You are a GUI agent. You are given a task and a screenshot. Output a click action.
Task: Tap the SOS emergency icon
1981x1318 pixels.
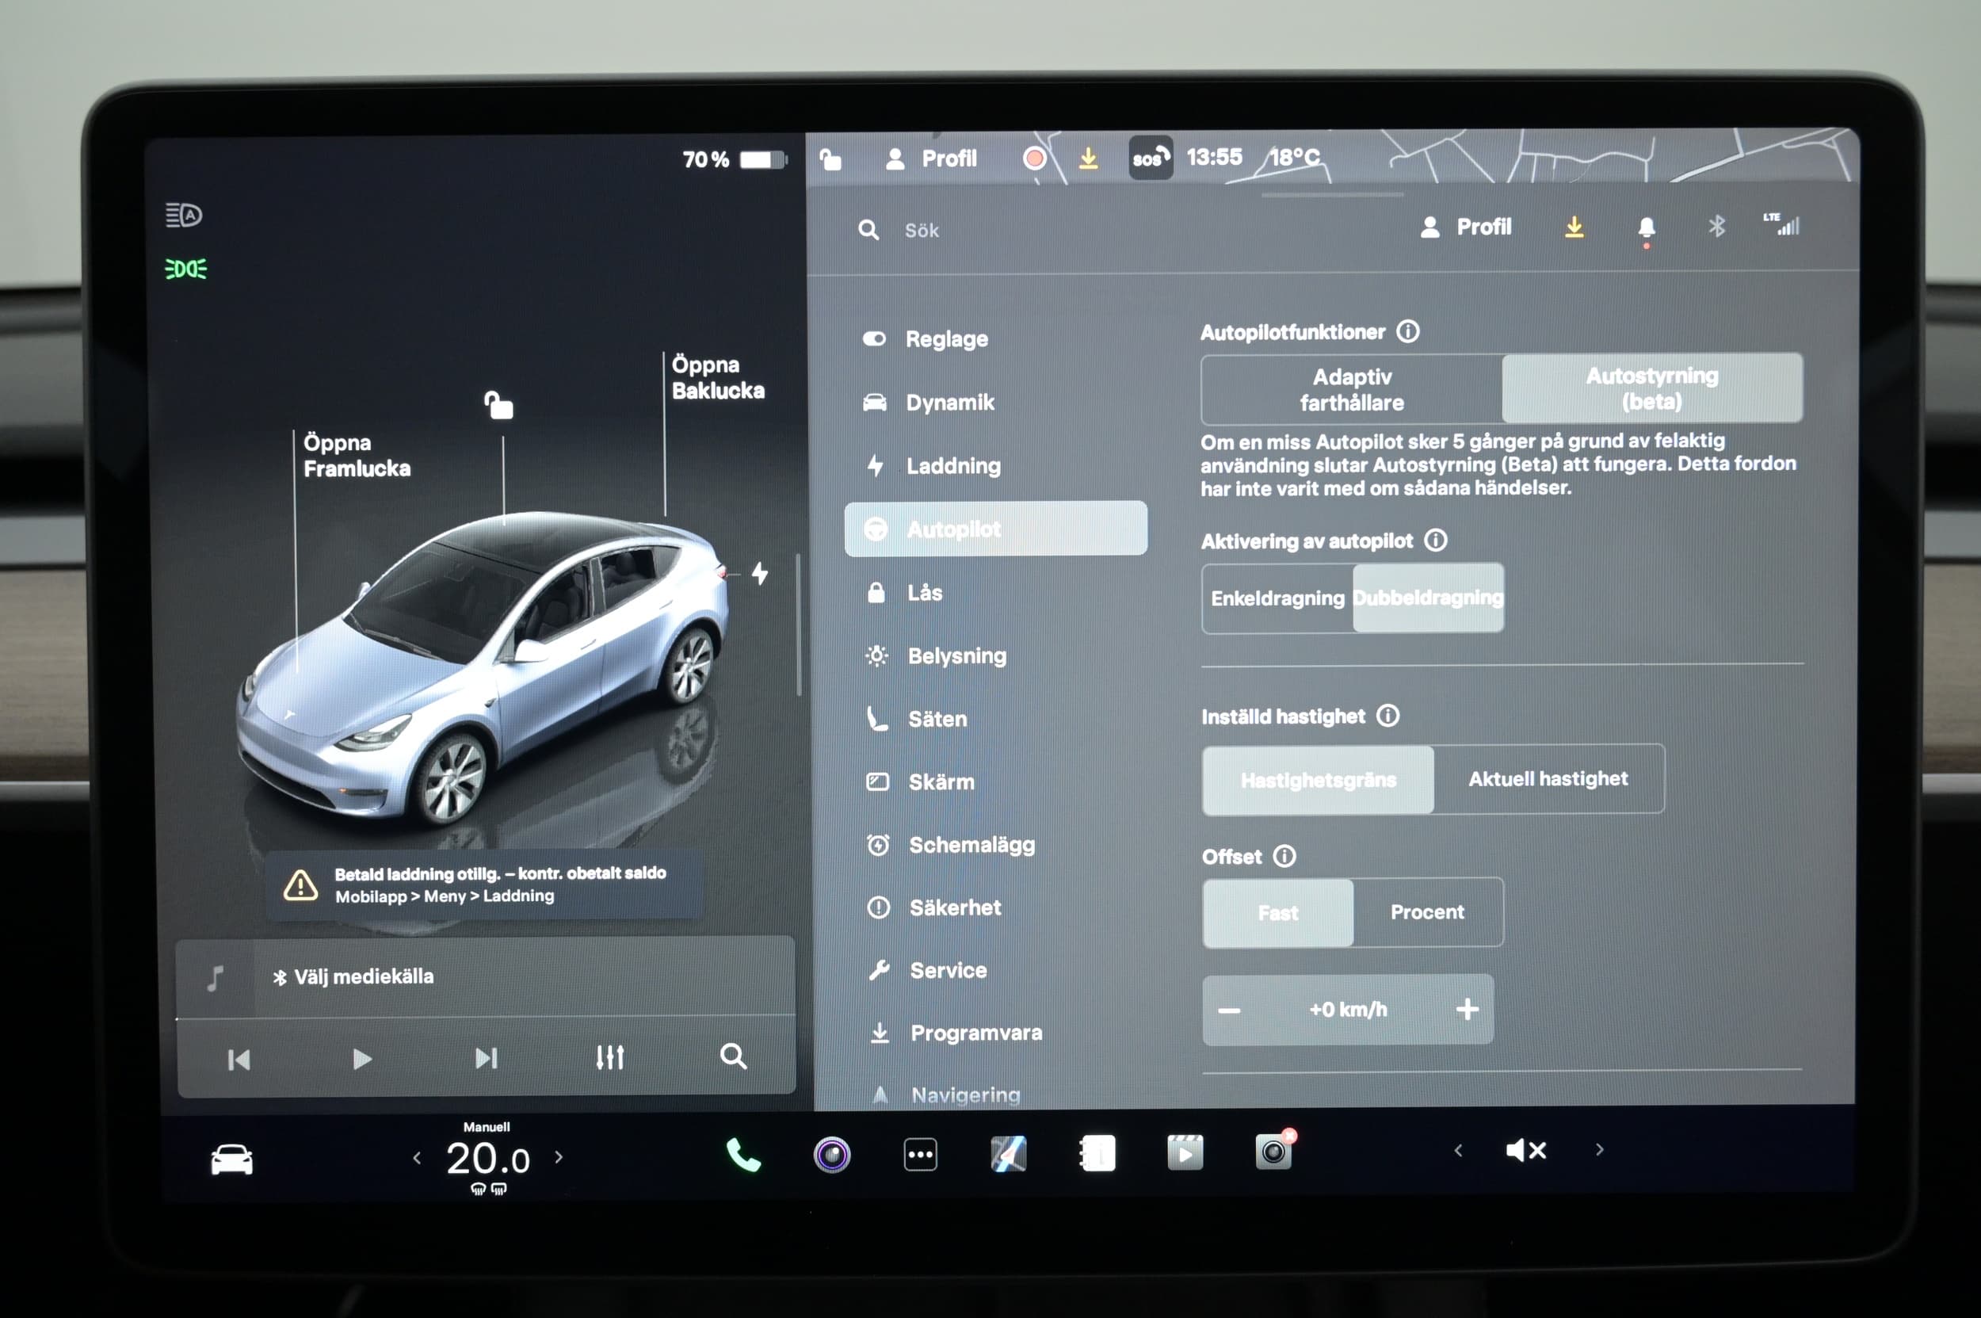coord(1151,158)
